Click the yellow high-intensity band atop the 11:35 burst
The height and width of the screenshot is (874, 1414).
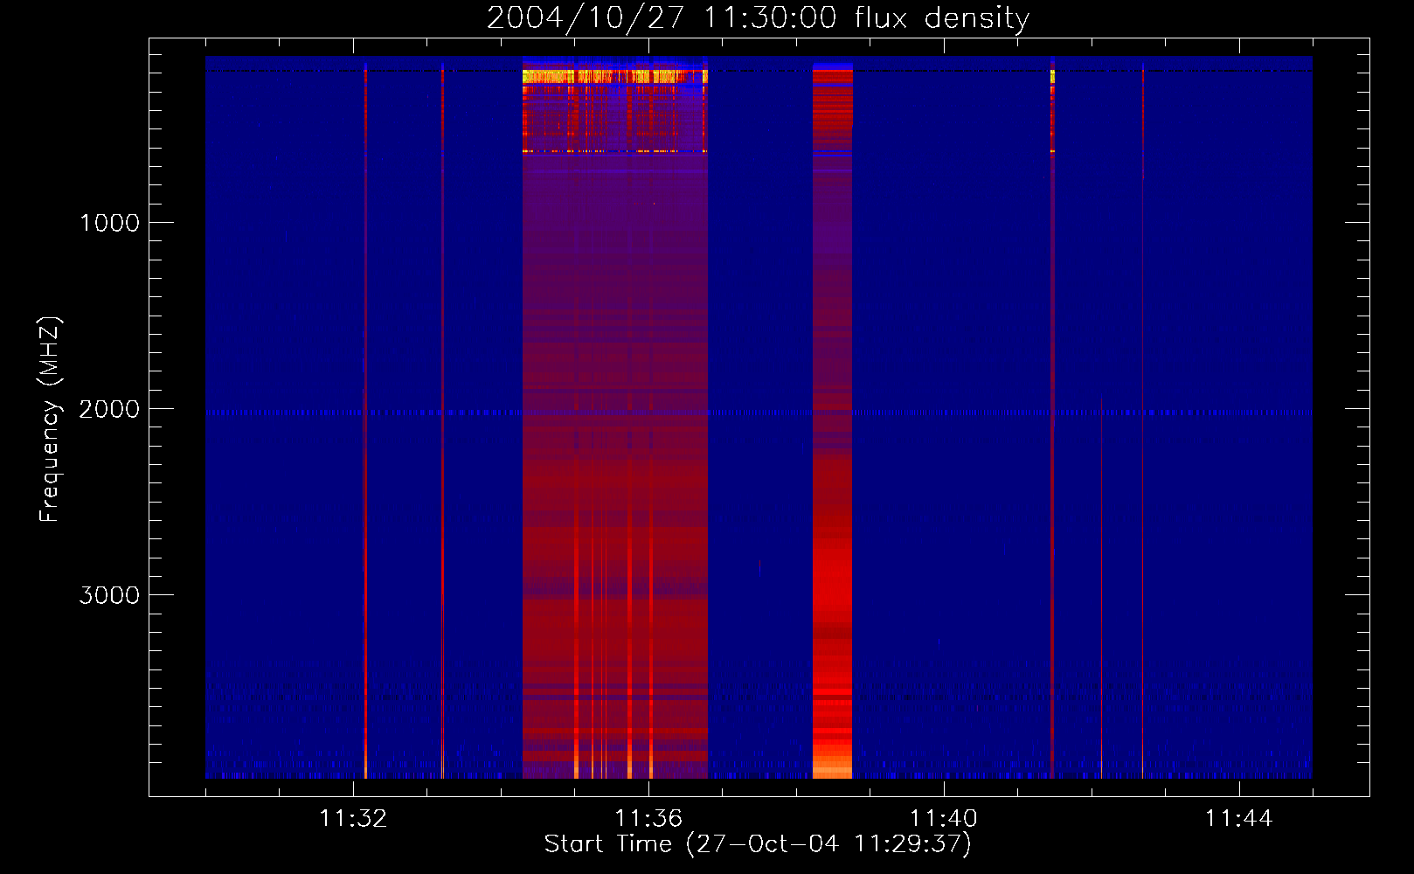coord(614,77)
